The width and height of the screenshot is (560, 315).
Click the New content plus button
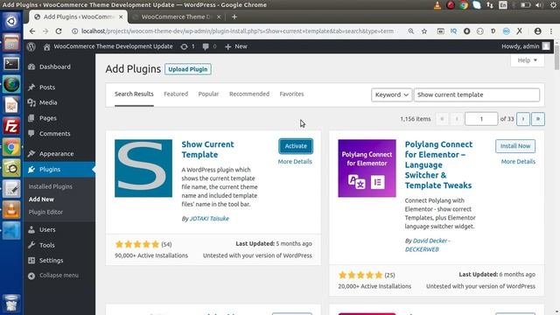(235, 46)
